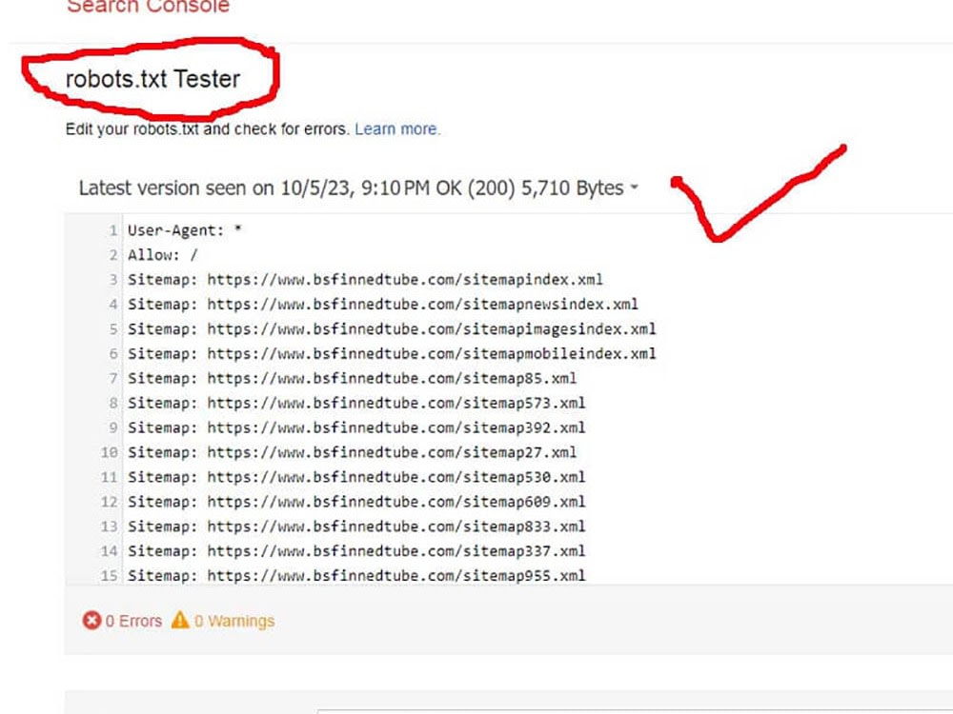Image resolution: width=953 pixels, height=714 pixels.
Task: Click the sitemapimagesindex.xml sitemap line
Action: [x=392, y=329]
